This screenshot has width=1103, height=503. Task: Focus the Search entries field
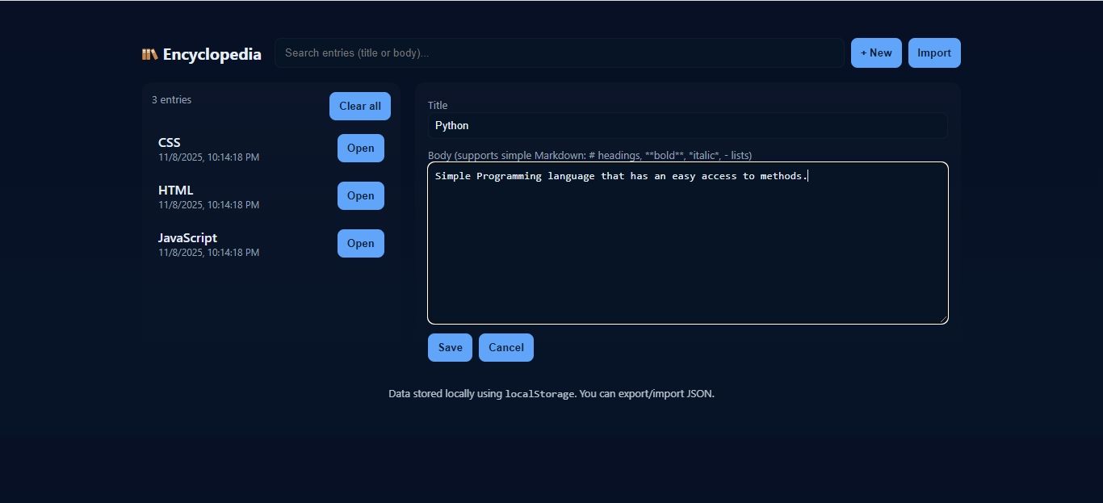[559, 53]
